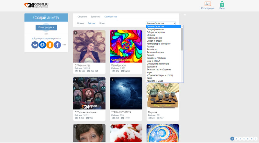Image resolution: width=259 pixels, height=143 pixels.
Task: Click dropdown list scroll-down arrow
Action: 182,81
